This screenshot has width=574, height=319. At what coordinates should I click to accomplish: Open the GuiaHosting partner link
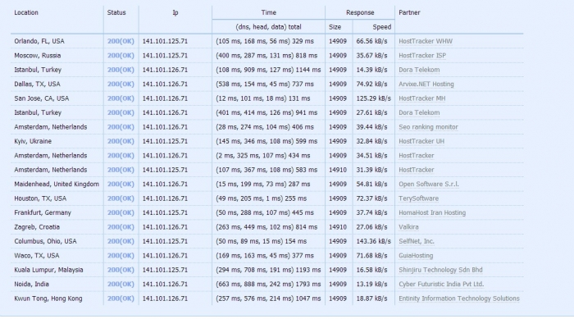[x=416, y=256]
